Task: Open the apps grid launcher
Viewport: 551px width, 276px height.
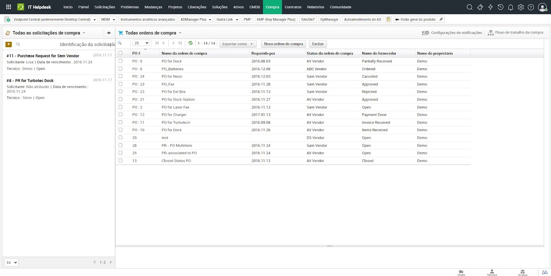Action: (8, 7)
